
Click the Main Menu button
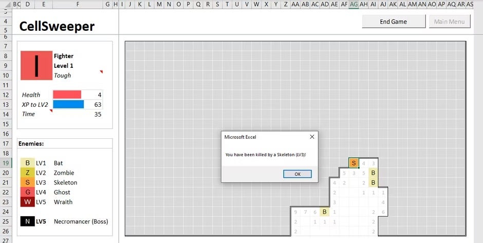point(449,22)
